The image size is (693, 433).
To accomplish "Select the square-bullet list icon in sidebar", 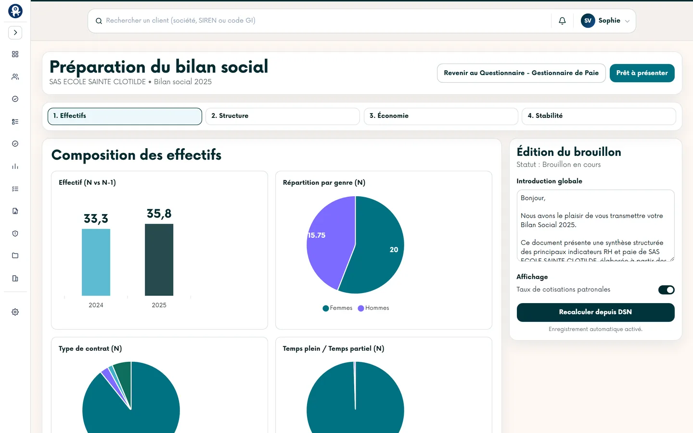I will pyautogui.click(x=15, y=122).
